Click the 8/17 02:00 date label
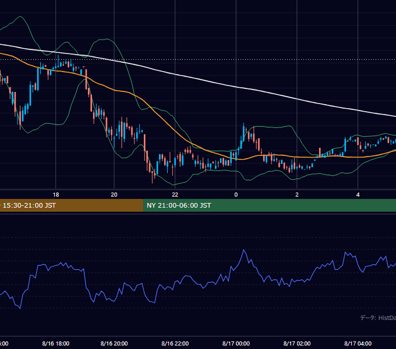This screenshot has width=396, height=349. [297, 343]
